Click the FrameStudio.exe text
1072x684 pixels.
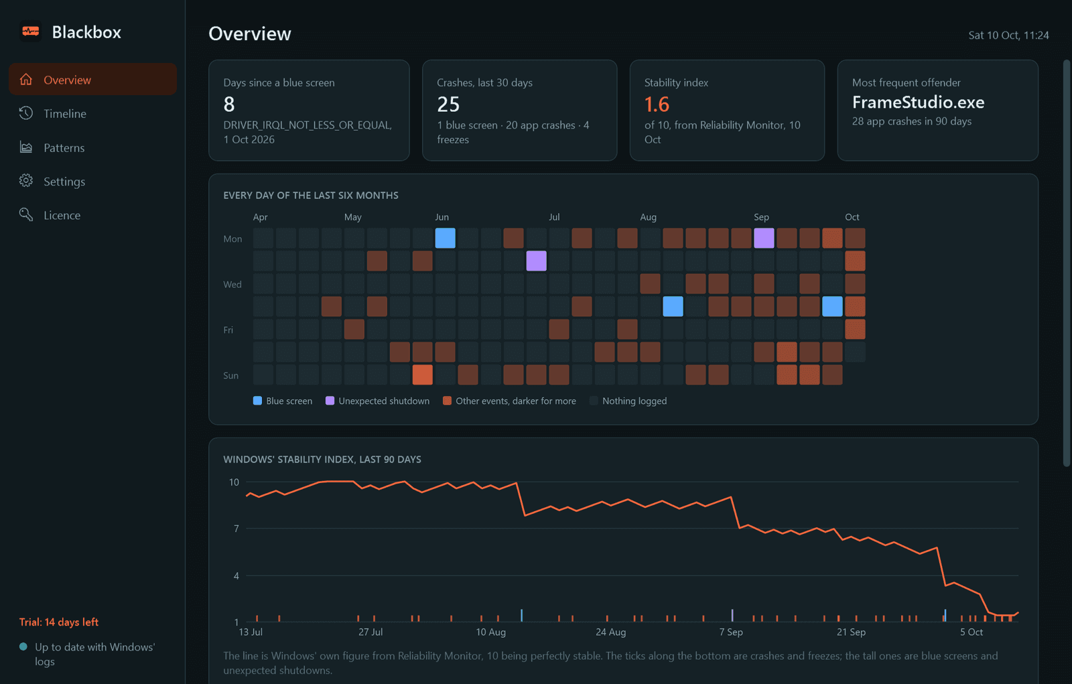[x=918, y=102]
